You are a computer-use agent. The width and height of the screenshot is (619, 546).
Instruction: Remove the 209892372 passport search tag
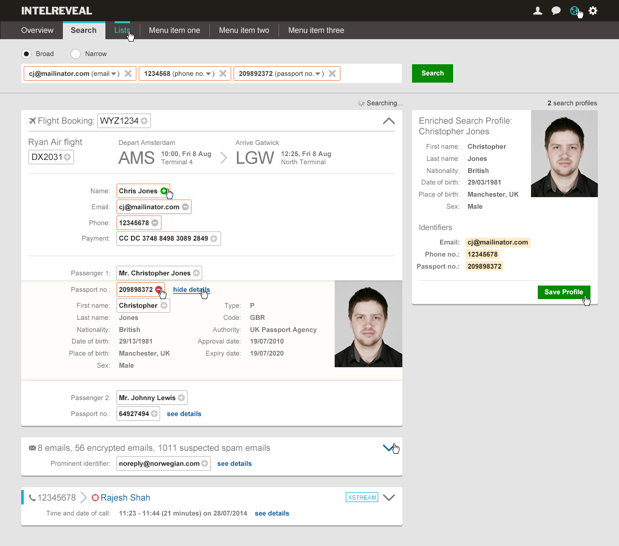point(332,73)
